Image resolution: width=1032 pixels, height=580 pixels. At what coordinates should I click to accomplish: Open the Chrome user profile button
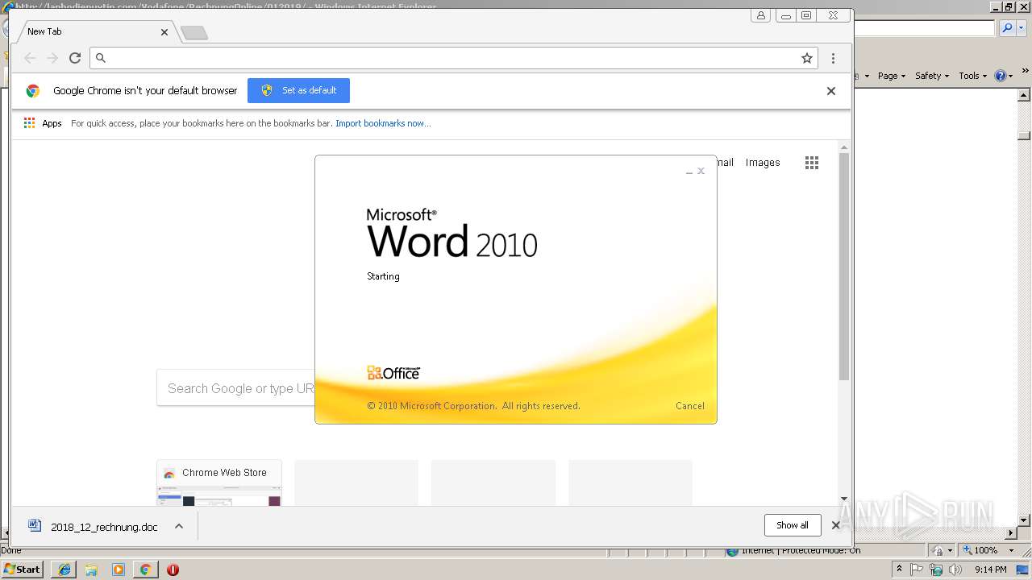(761, 15)
